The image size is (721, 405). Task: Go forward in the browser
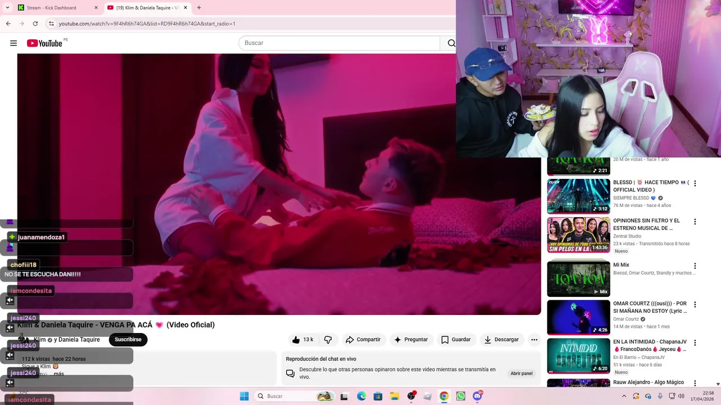[x=21, y=24]
